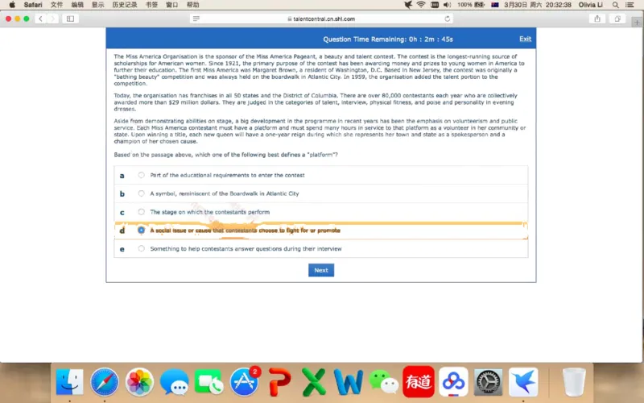
Task: Open the 历史记录 (History) menu
Action: [x=124, y=5]
